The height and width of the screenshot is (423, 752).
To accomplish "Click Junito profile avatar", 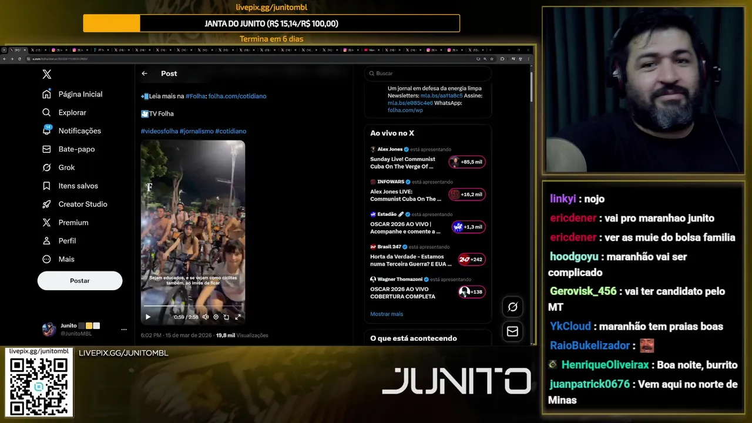I will click(x=49, y=330).
